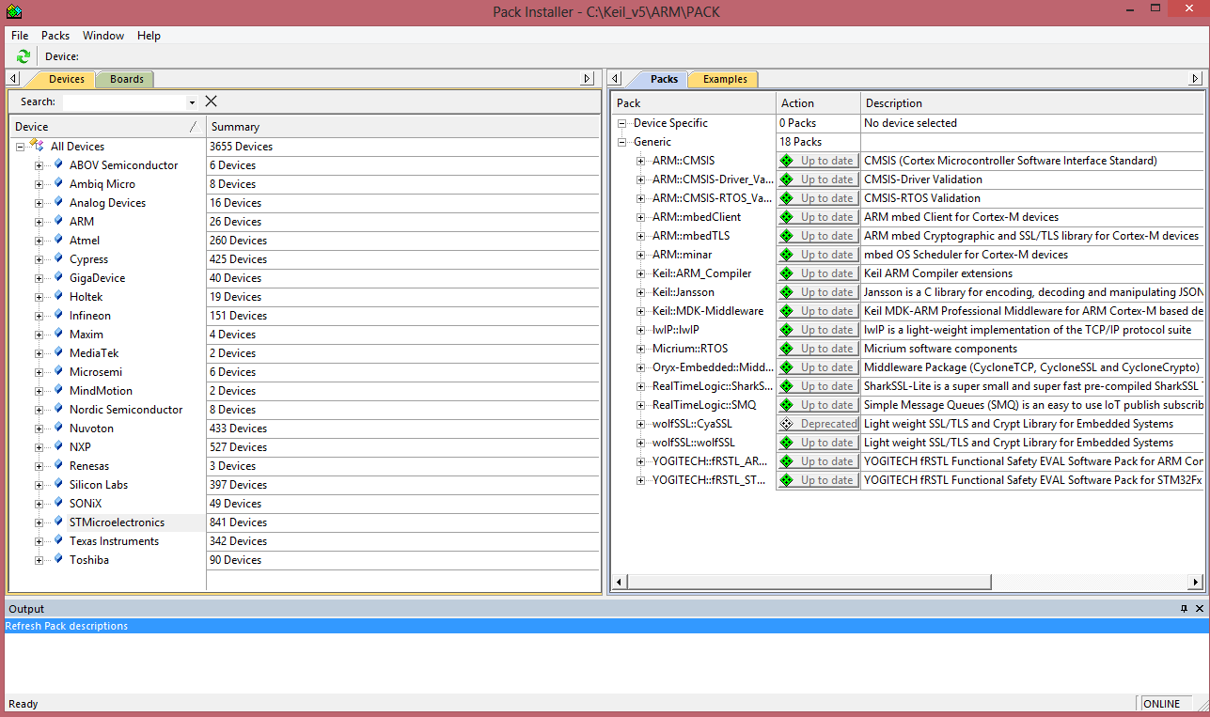This screenshot has width=1210, height=717.
Task: Sort by the Device column header
Action: [x=107, y=127]
